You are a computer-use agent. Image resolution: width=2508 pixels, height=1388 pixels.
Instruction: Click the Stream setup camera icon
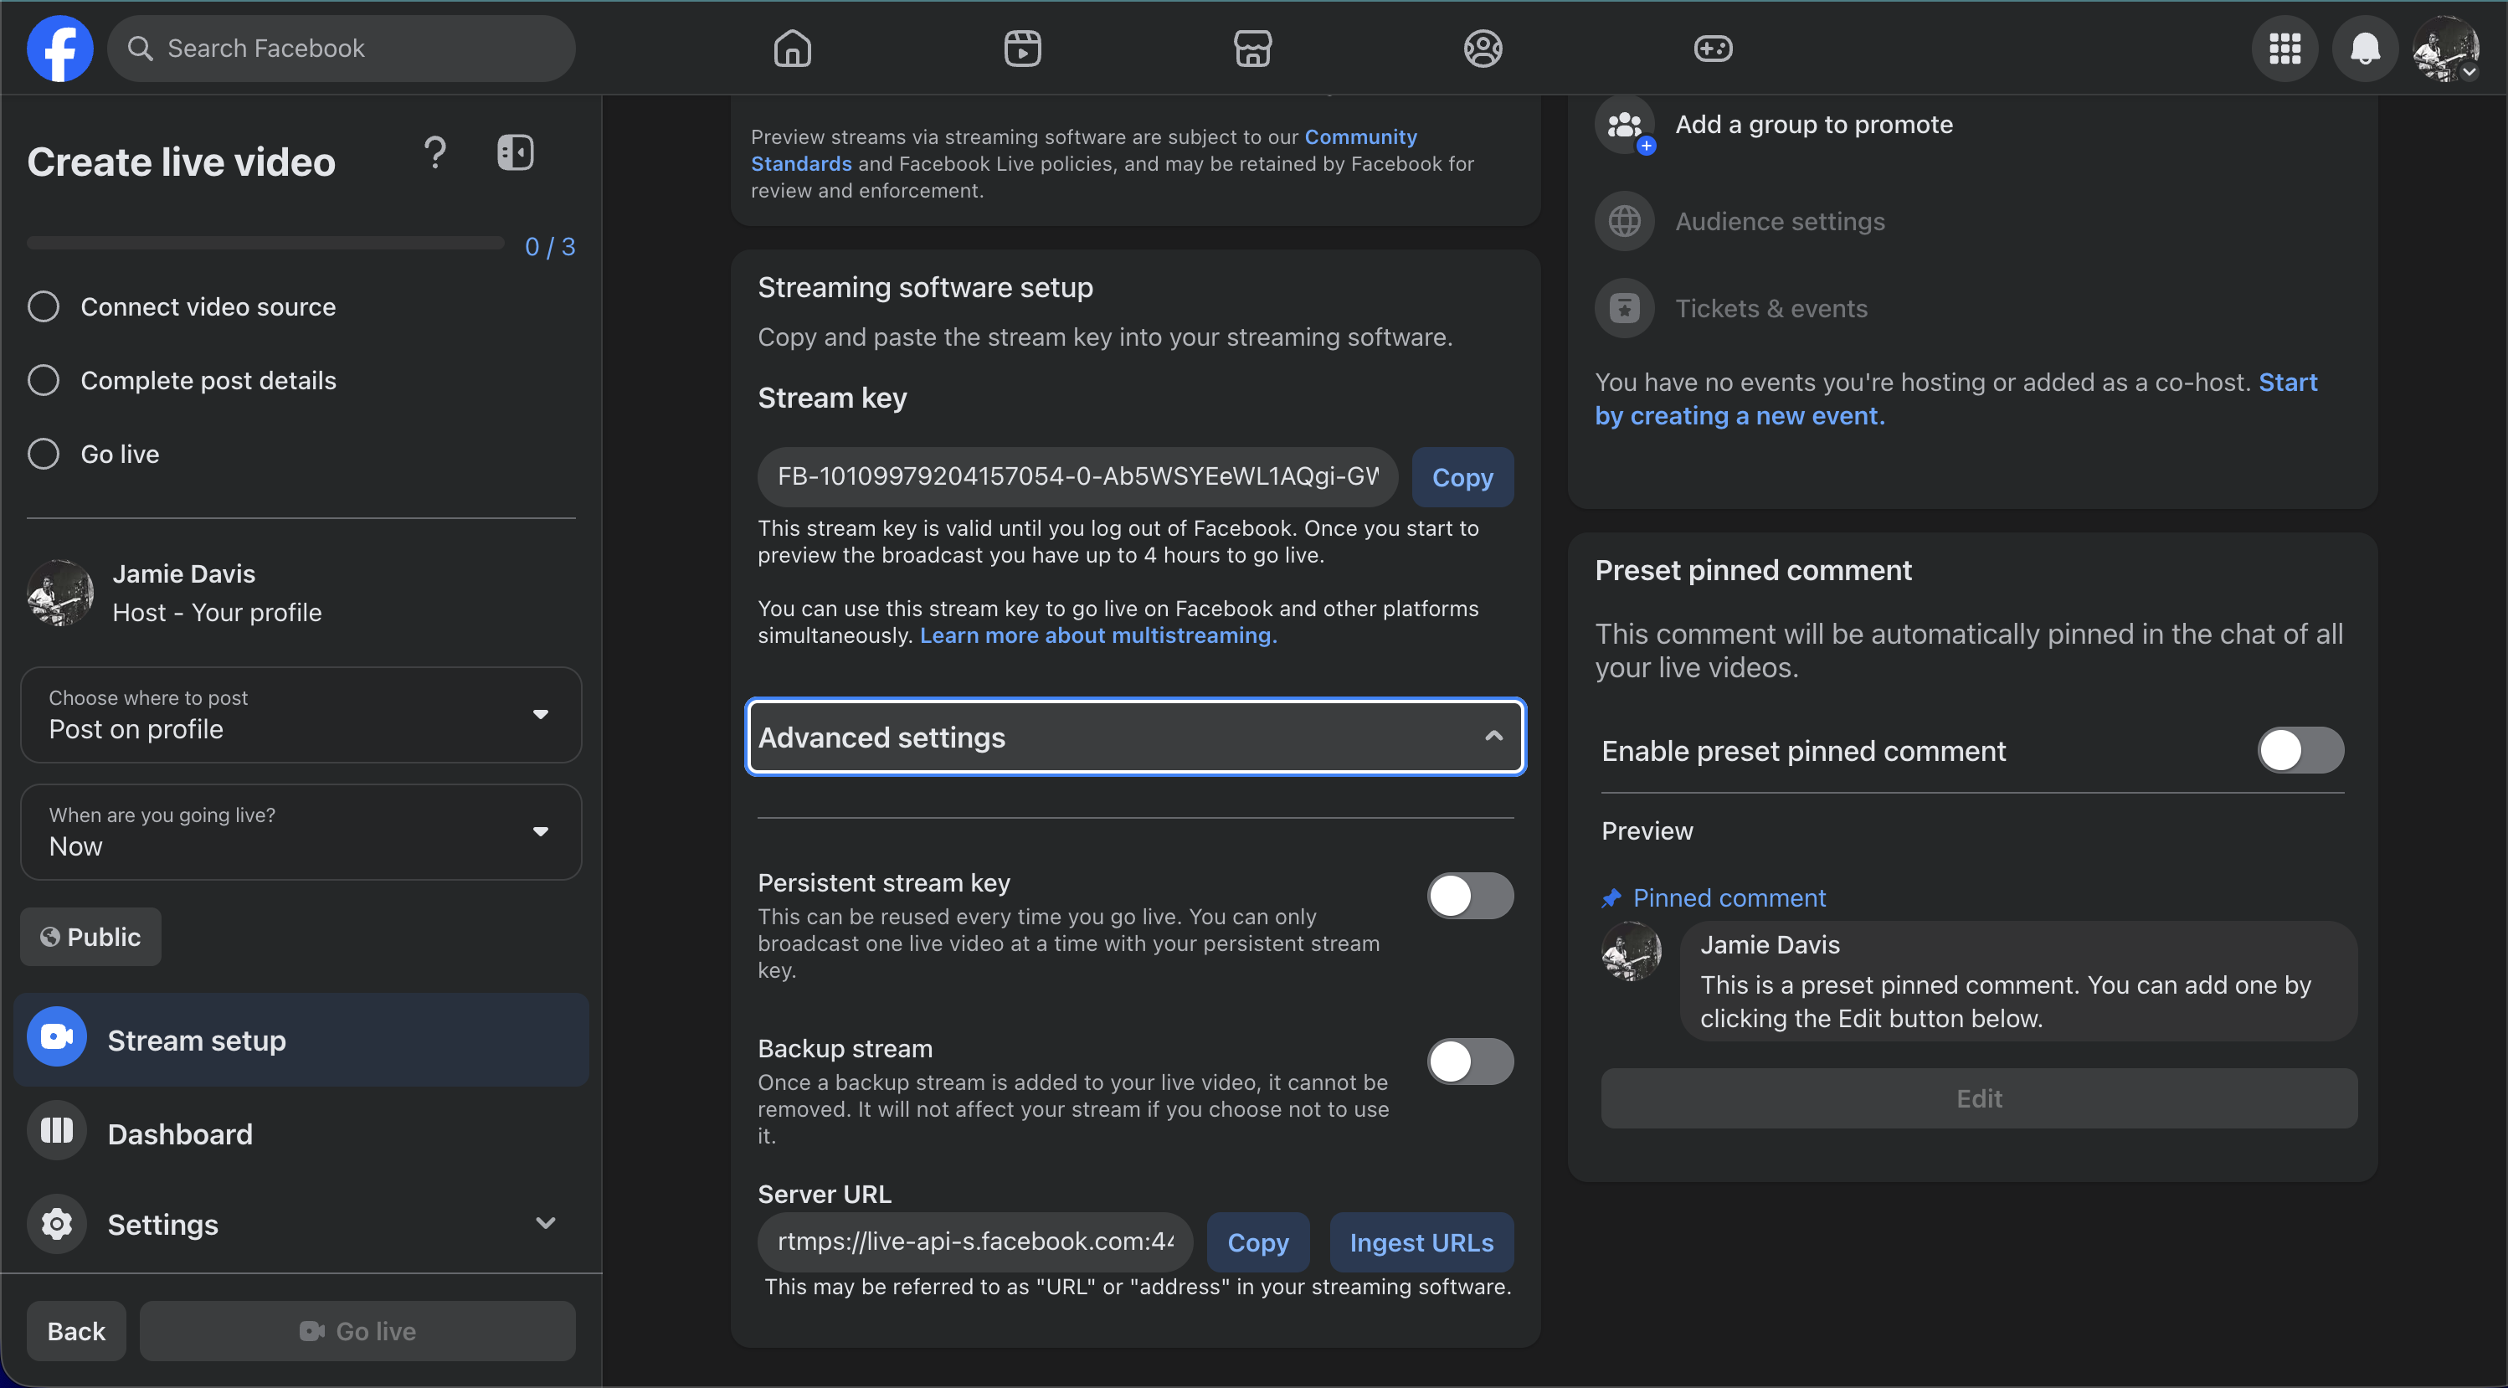click(x=56, y=1036)
